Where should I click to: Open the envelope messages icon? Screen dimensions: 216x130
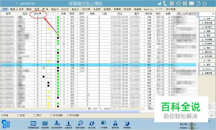(191, 3)
